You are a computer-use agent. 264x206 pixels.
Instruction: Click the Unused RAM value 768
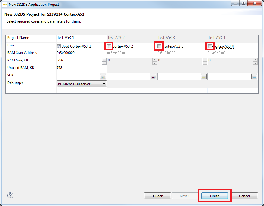point(59,68)
